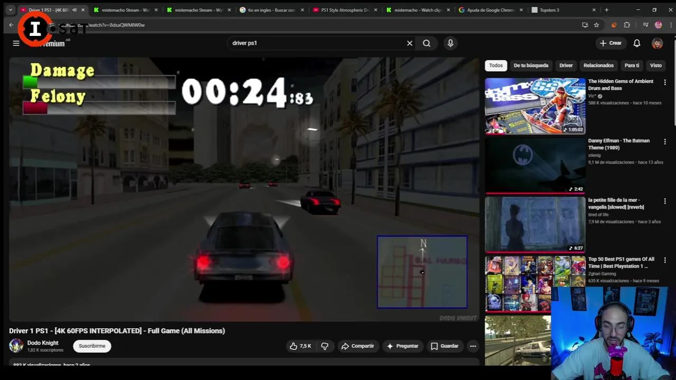This screenshot has width=676, height=380.
Task: Select the De tu búsqueda filter chip
Action: (531, 65)
